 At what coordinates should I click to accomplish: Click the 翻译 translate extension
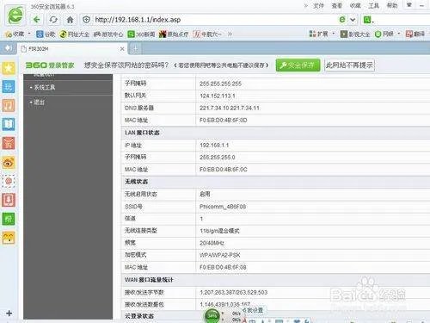click(415, 34)
